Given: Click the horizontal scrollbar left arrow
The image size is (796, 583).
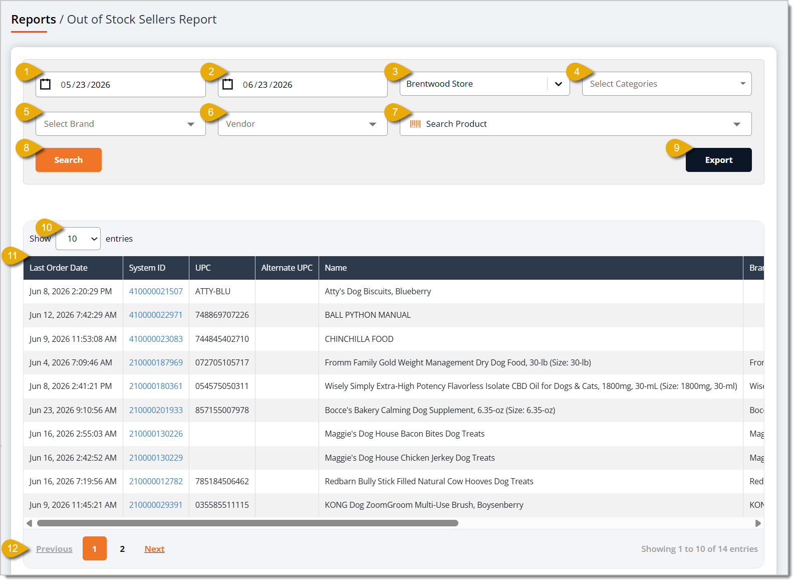Looking at the screenshot, I should click(30, 523).
